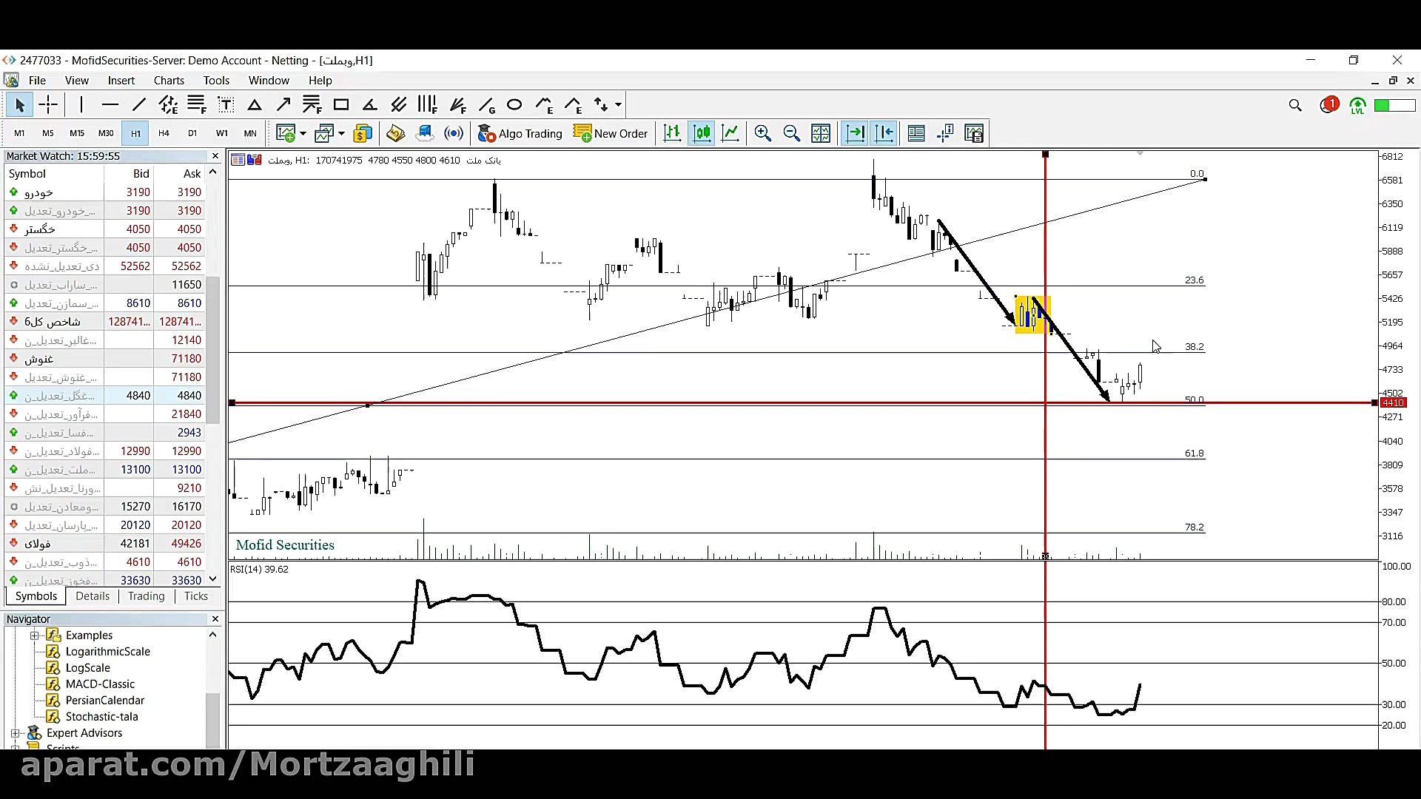This screenshot has width=1421, height=799.
Task: Expand the Expert Advisors tree node
Action: pyautogui.click(x=15, y=733)
